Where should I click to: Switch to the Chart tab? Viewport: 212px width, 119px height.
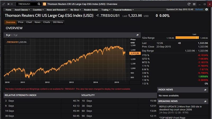coord(29,22)
